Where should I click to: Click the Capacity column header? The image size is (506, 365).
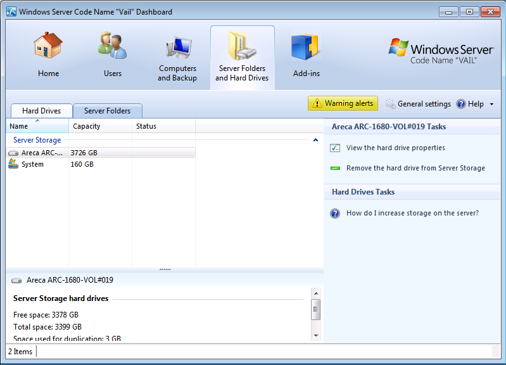[x=100, y=126]
